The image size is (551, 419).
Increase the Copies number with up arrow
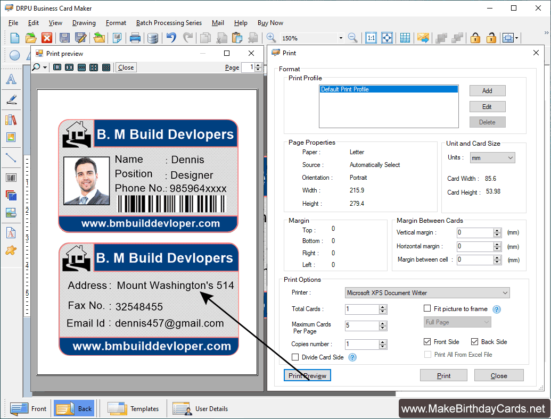(383, 342)
